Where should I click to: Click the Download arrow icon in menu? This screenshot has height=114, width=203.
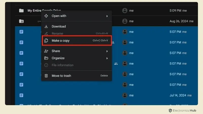tap(46, 26)
